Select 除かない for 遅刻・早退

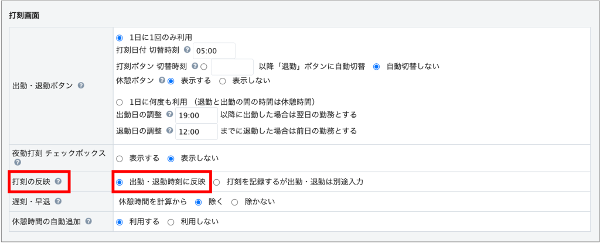coord(235,202)
